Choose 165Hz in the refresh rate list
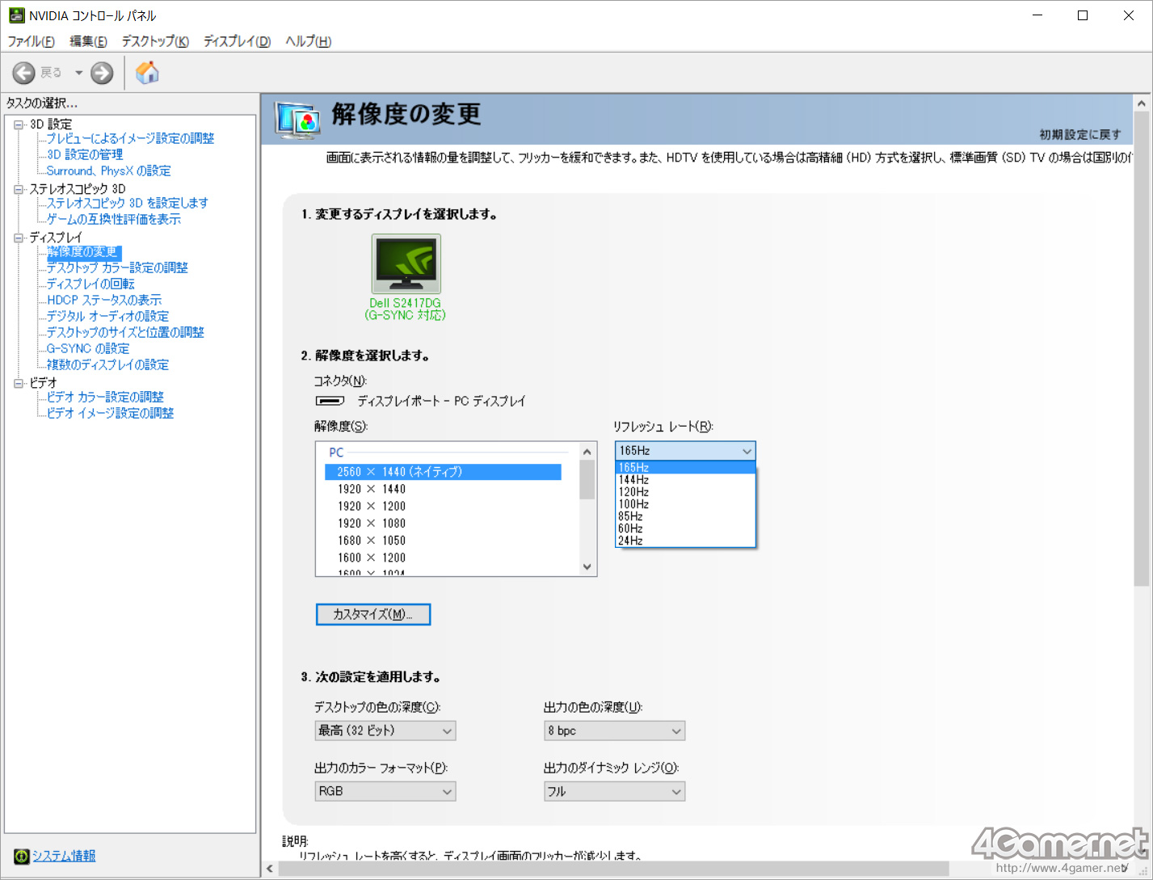This screenshot has width=1153, height=880. point(685,467)
